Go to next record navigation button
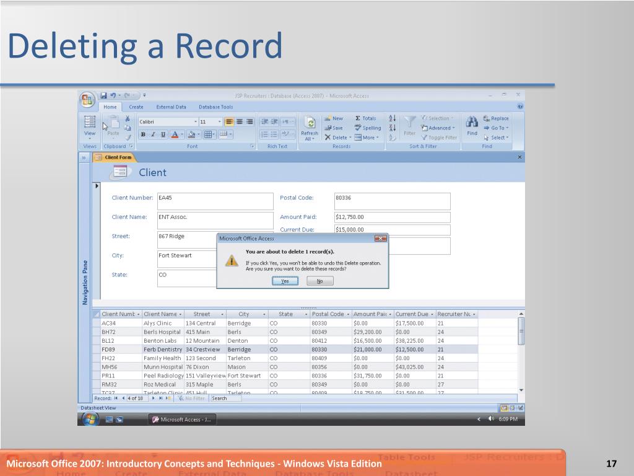 click(x=154, y=399)
